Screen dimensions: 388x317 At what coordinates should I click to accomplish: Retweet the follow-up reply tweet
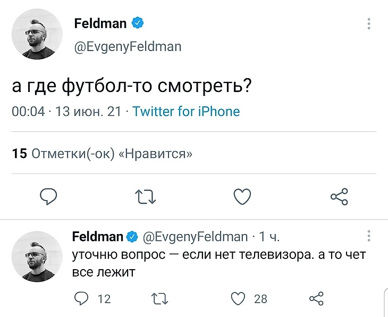pyautogui.click(x=159, y=299)
